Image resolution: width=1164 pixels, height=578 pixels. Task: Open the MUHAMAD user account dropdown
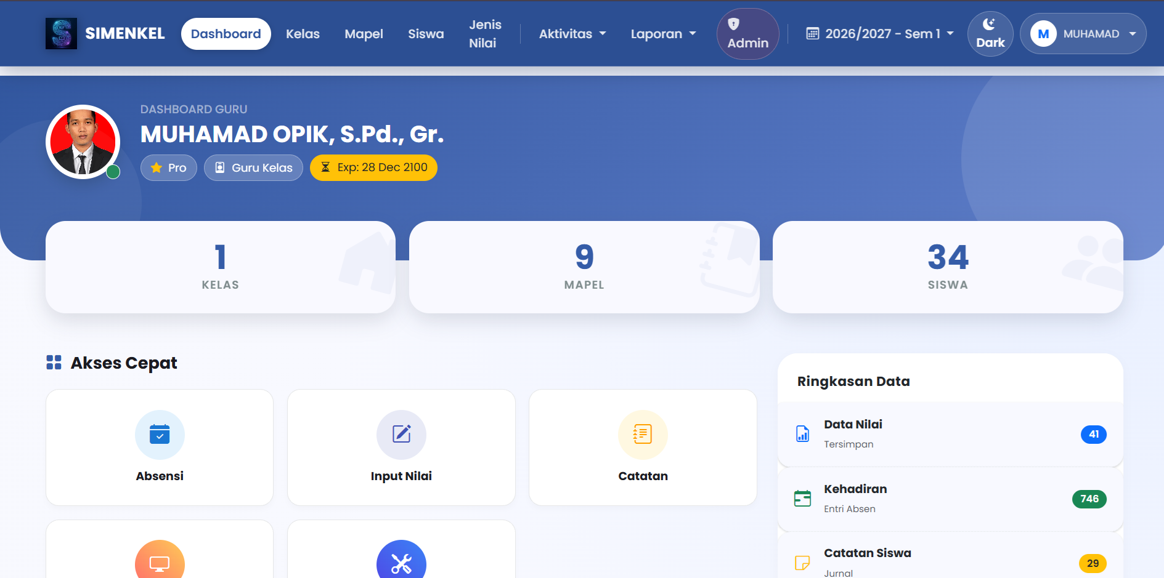[x=1083, y=34]
